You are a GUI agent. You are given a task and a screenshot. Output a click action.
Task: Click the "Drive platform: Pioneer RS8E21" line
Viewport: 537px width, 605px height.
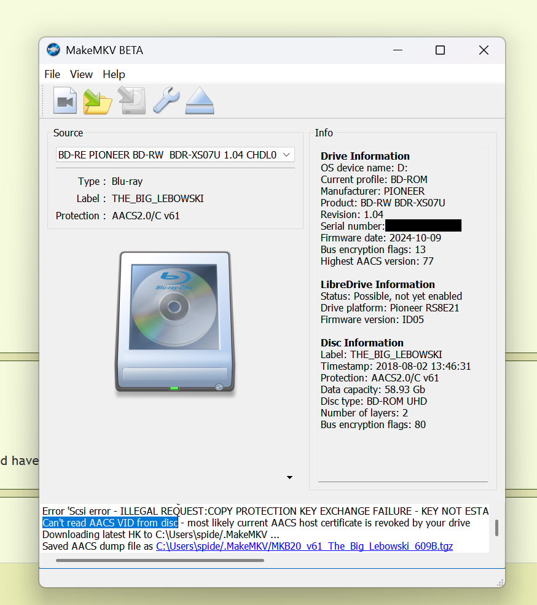390,308
